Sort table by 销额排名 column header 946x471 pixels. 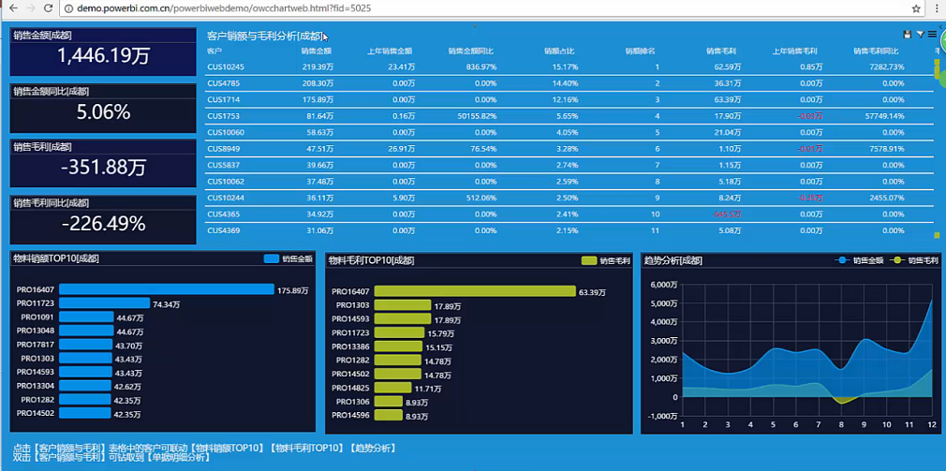click(640, 51)
